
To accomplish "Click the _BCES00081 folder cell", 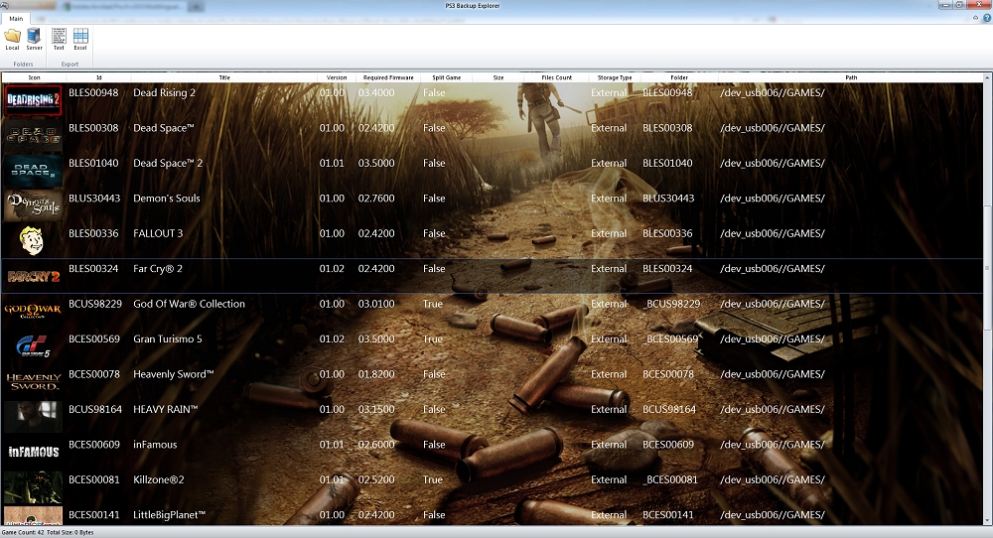I will coord(670,479).
